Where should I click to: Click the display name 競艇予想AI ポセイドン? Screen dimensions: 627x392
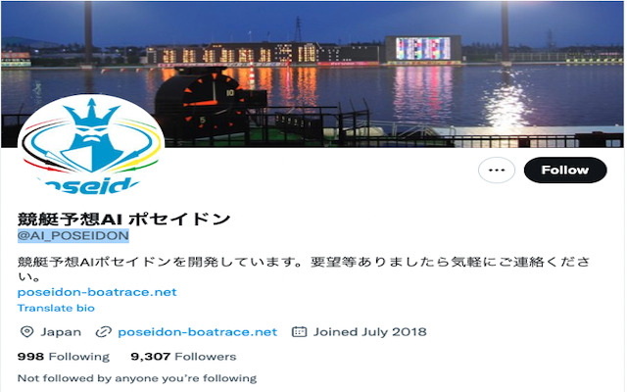(124, 219)
